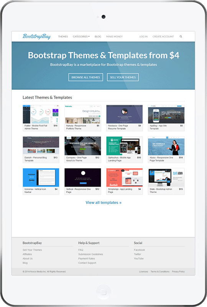Click the Log In link
The height and width of the screenshot is (307, 207).
tap(143, 36)
